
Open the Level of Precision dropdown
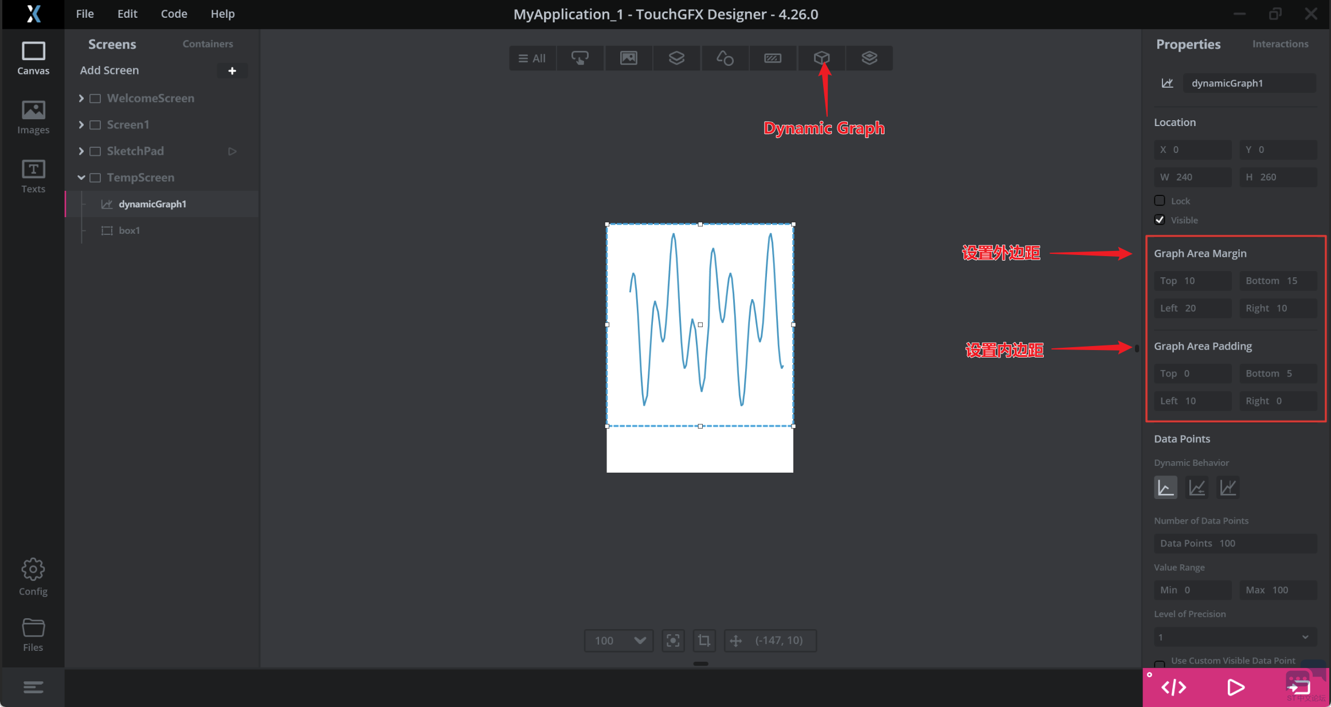1235,637
